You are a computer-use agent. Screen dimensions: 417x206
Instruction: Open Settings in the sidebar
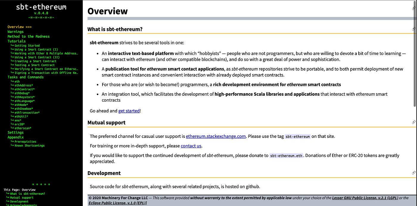15,132
